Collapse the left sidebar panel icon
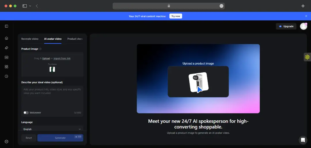The image size is (311, 148). point(7,26)
